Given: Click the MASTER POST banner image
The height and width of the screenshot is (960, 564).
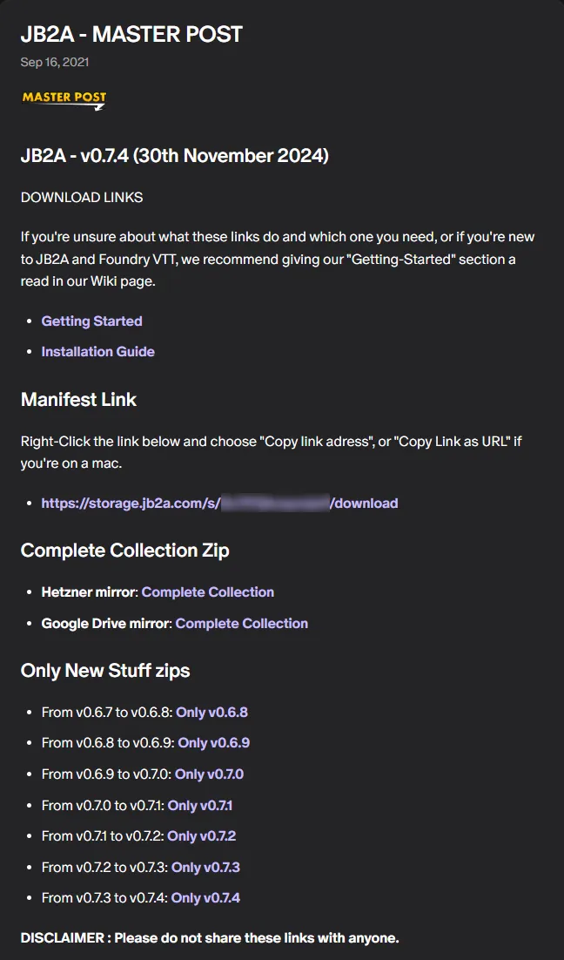Looking at the screenshot, I should [x=64, y=100].
